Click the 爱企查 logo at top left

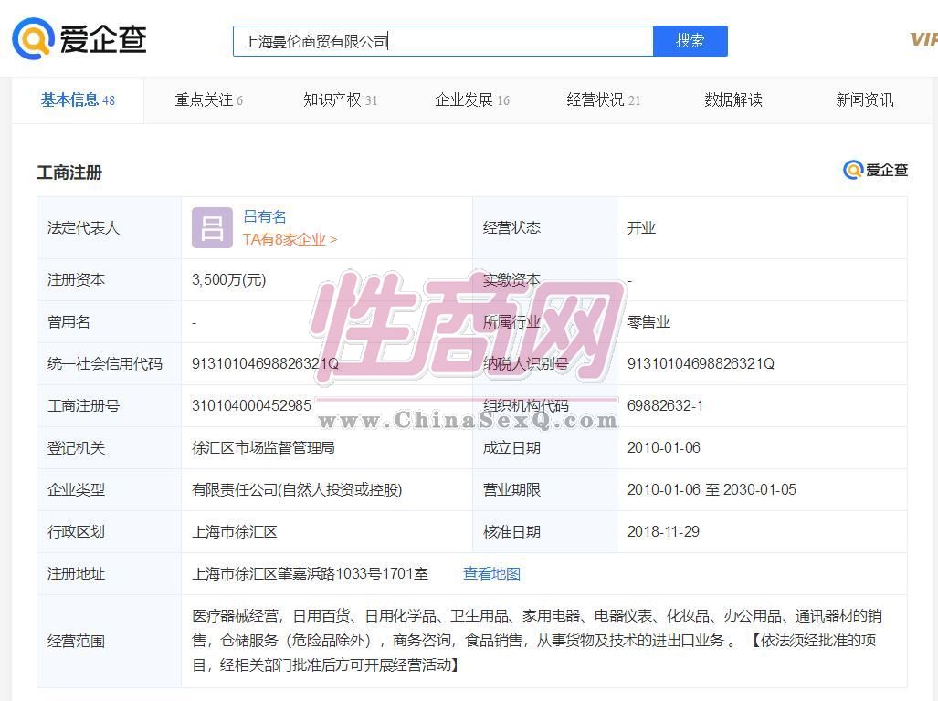(79, 39)
